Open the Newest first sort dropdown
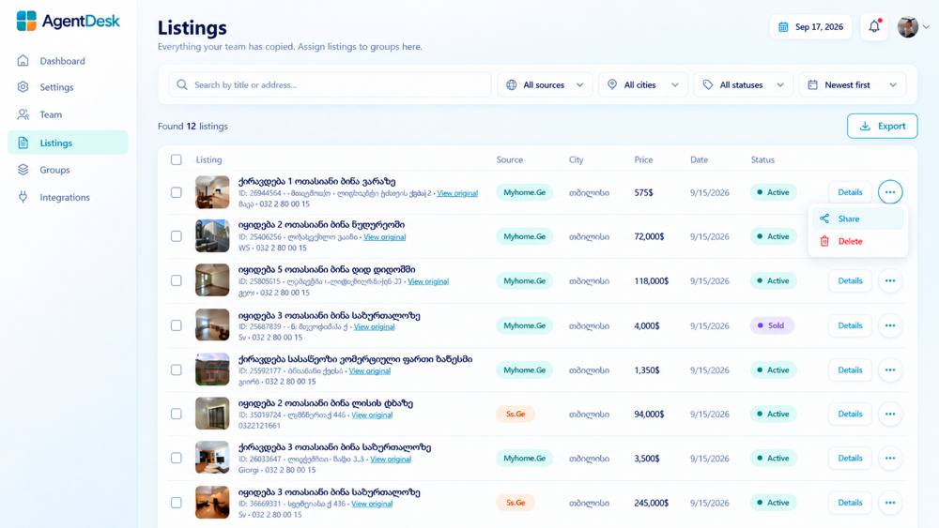The width and height of the screenshot is (939, 528). pyautogui.click(x=853, y=85)
